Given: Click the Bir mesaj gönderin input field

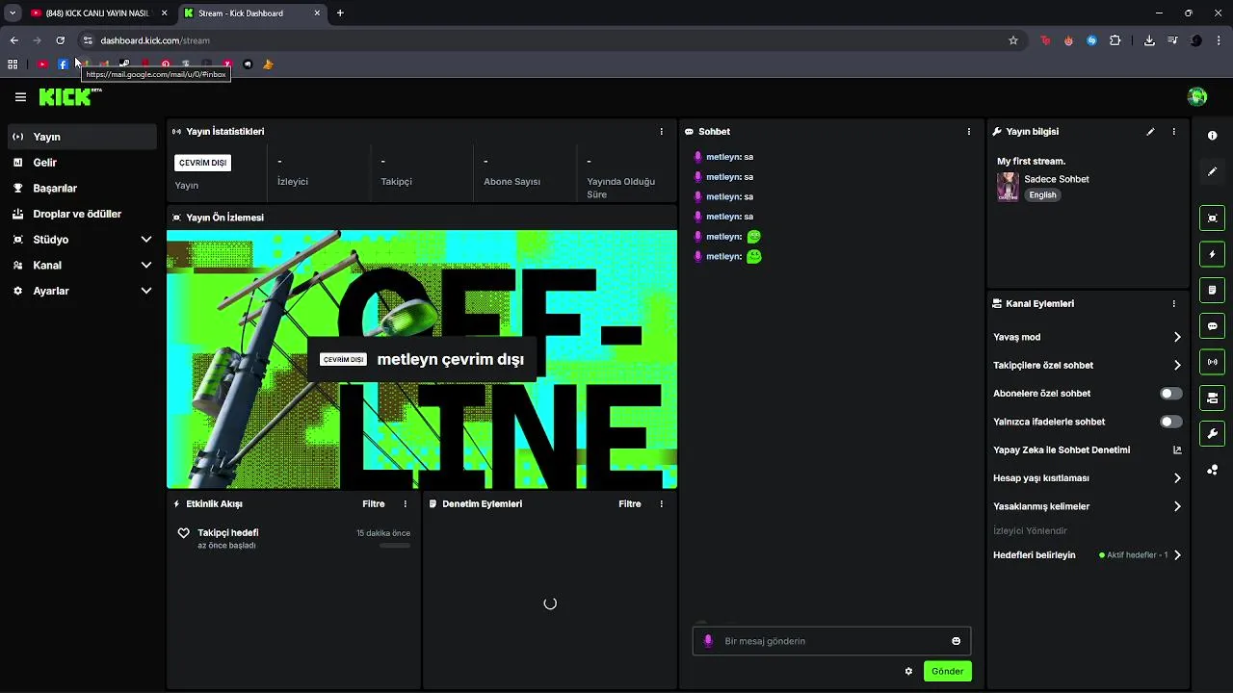Looking at the screenshot, I should click(832, 641).
